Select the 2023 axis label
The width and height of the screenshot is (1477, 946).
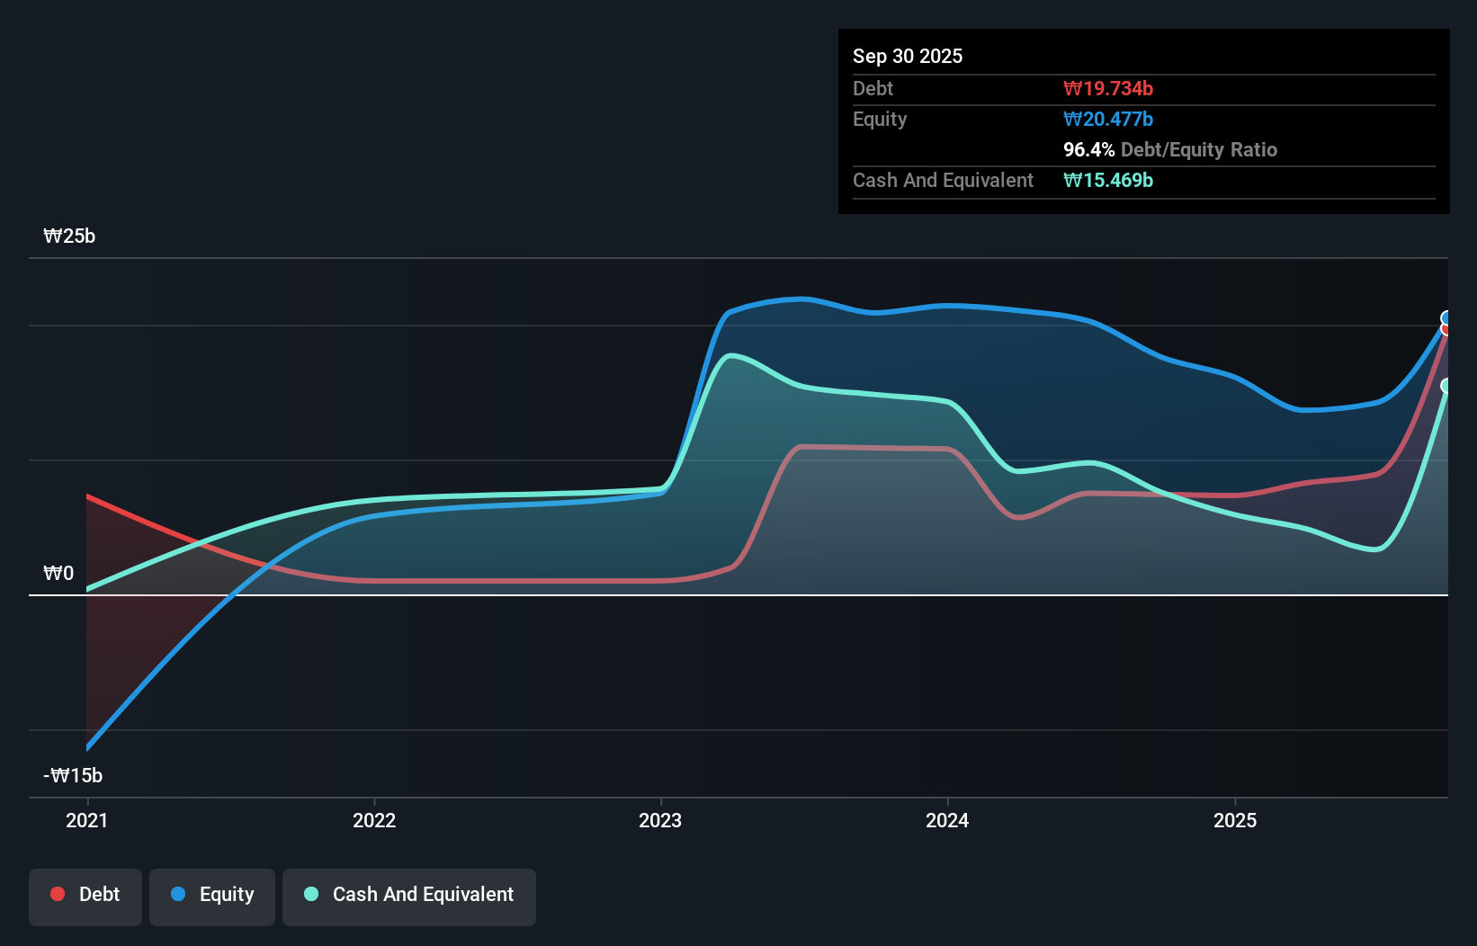click(x=660, y=820)
